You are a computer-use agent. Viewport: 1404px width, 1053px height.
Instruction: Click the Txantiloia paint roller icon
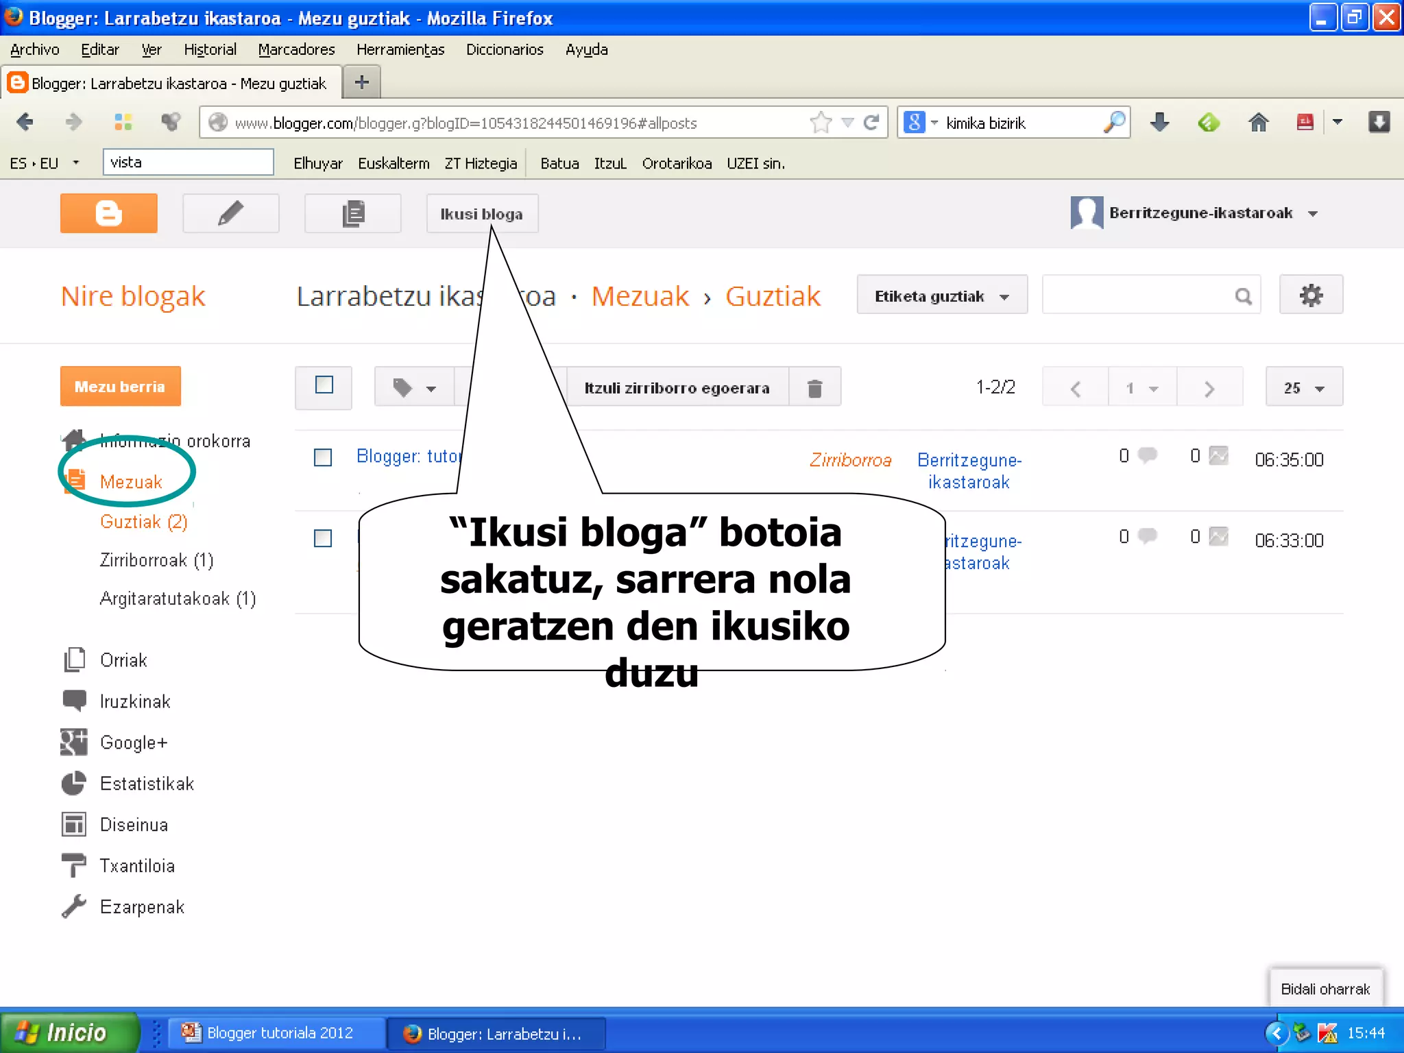[74, 865]
